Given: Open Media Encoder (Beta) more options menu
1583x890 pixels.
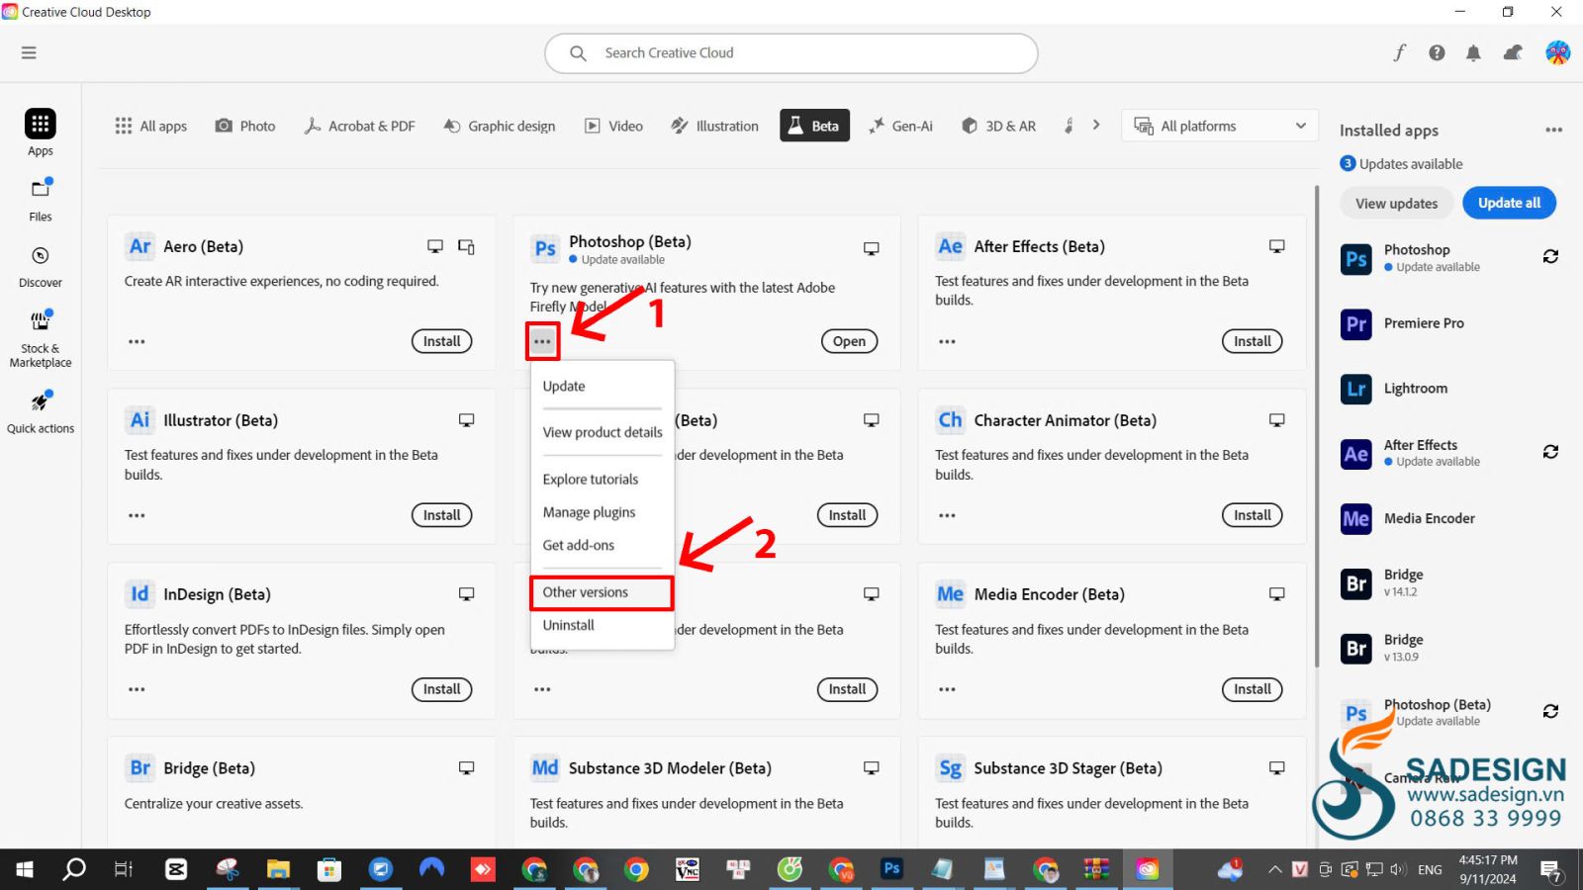Looking at the screenshot, I should 947,689.
